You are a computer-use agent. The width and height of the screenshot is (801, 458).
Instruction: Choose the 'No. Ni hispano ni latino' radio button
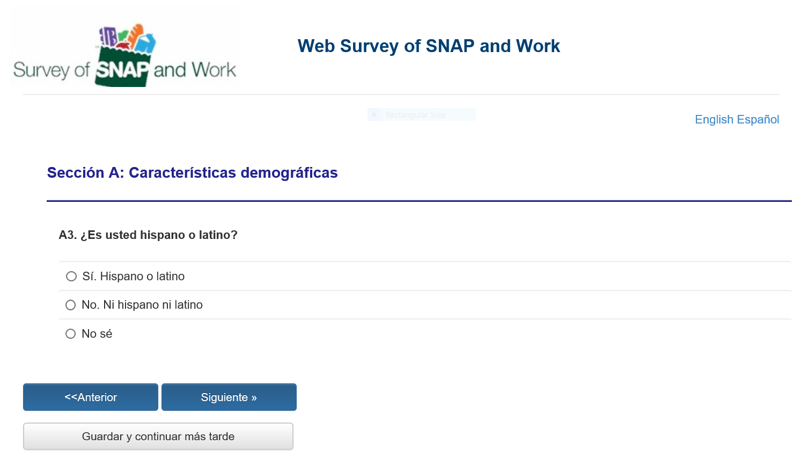click(71, 305)
